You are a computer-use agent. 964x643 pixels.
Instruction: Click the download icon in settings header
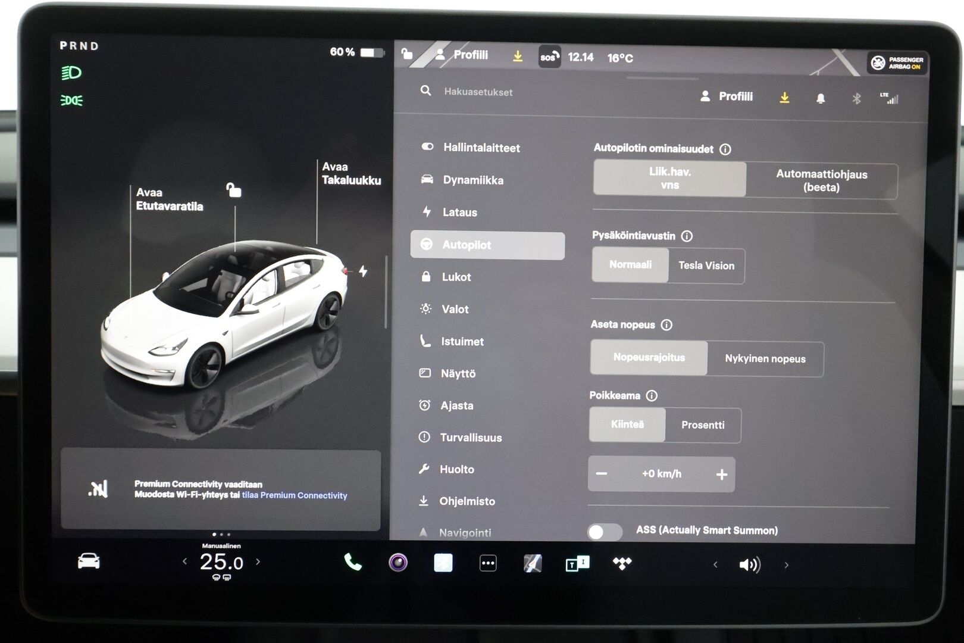tap(784, 98)
